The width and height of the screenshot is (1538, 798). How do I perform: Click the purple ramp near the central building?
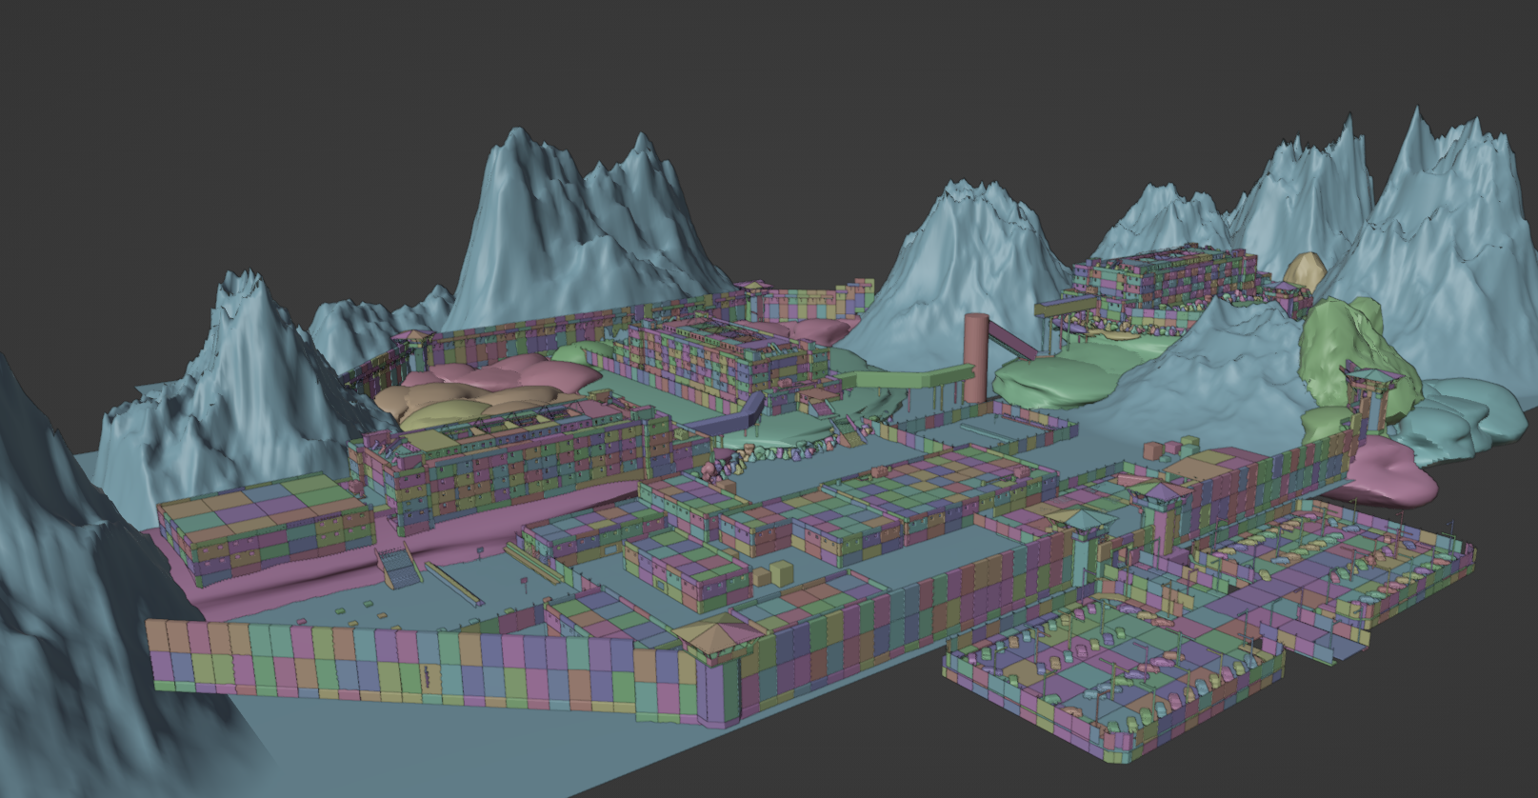coord(748,414)
